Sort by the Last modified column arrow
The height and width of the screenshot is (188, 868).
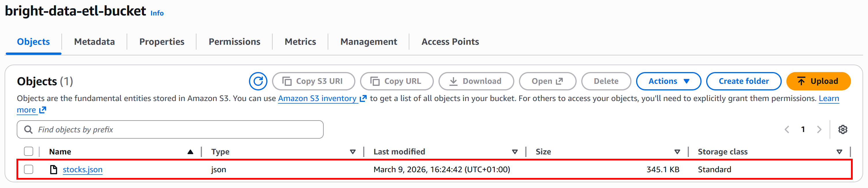point(515,152)
